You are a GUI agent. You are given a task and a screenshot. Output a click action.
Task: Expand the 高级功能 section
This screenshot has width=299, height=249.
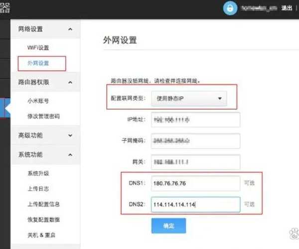pyautogui.click(x=70, y=135)
